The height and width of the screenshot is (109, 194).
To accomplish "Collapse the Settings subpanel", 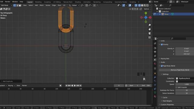I will pos(166,74).
